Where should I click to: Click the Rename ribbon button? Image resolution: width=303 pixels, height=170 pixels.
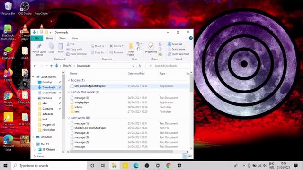pos(116,52)
